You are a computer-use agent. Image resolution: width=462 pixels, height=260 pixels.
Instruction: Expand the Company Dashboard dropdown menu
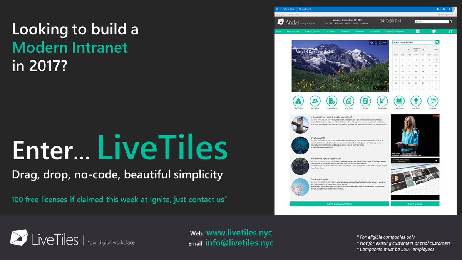tap(395, 31)
